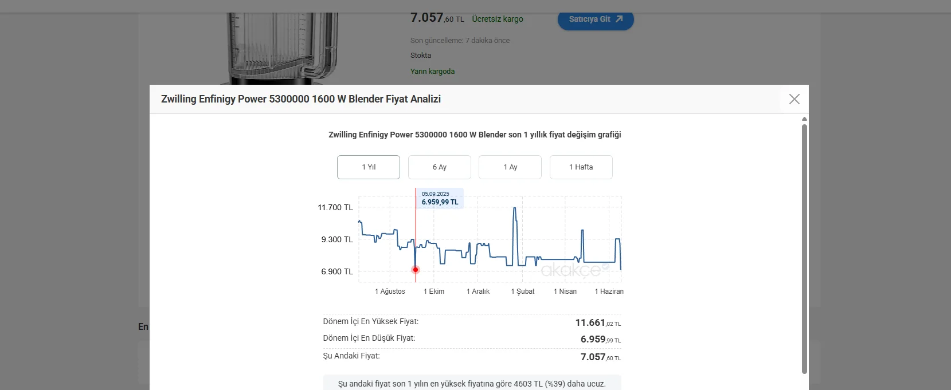Click the highest price value 11.661,02 TL
This screenshot has height=390, width=951.
pyautogui.click(x=598, y=323)
